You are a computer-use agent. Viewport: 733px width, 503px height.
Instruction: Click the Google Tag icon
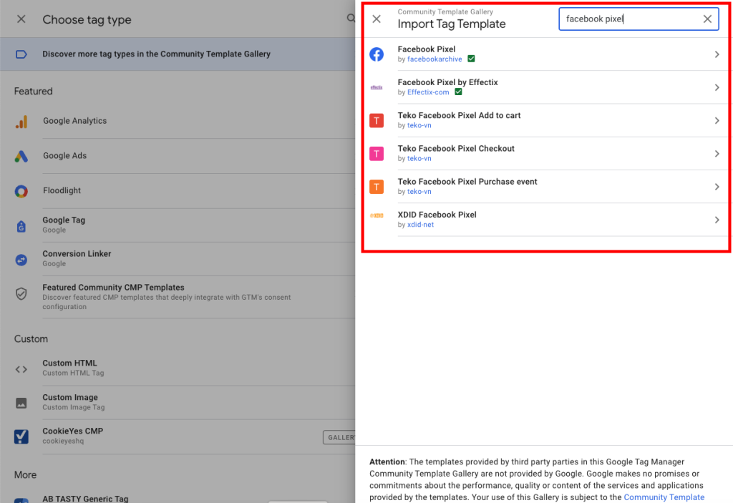click(x=21, y=226)
